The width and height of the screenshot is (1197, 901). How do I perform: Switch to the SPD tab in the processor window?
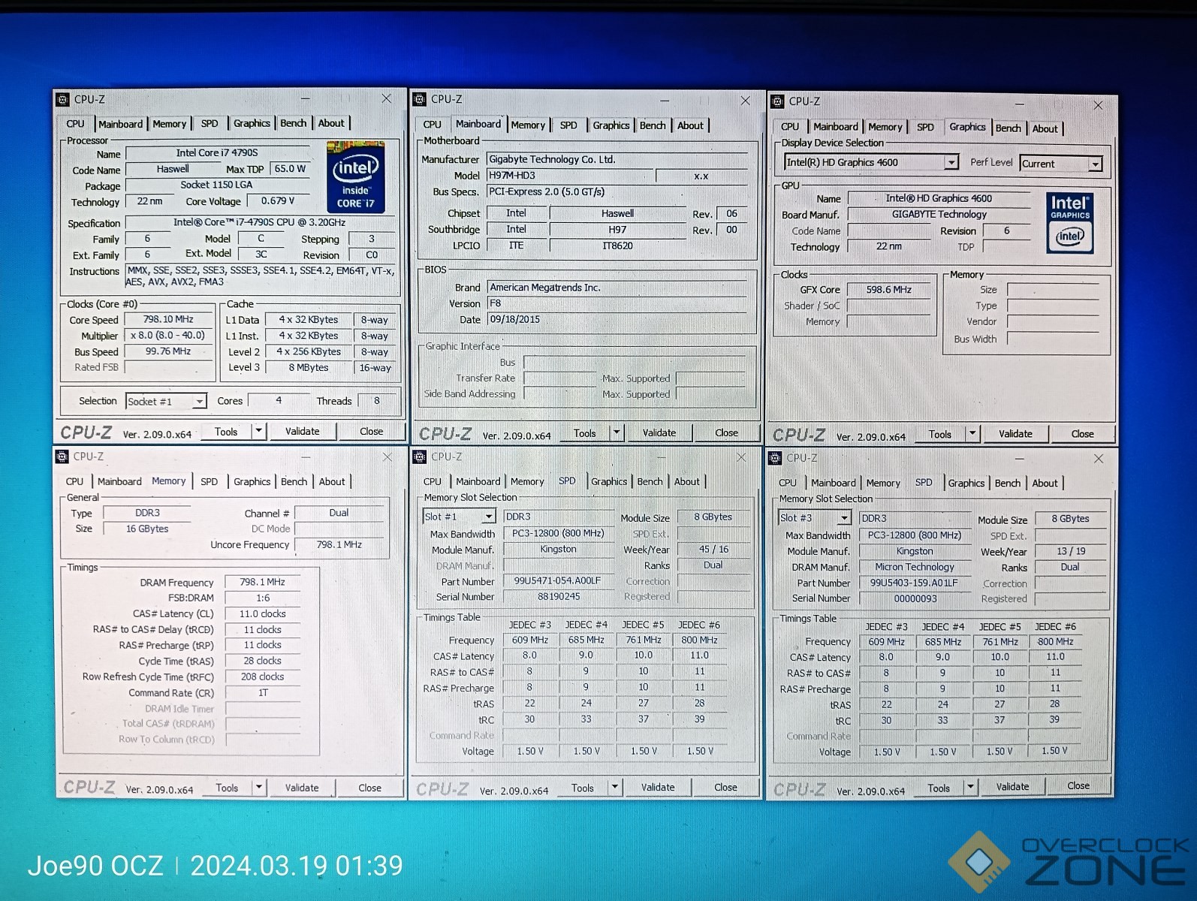point(210,124)
